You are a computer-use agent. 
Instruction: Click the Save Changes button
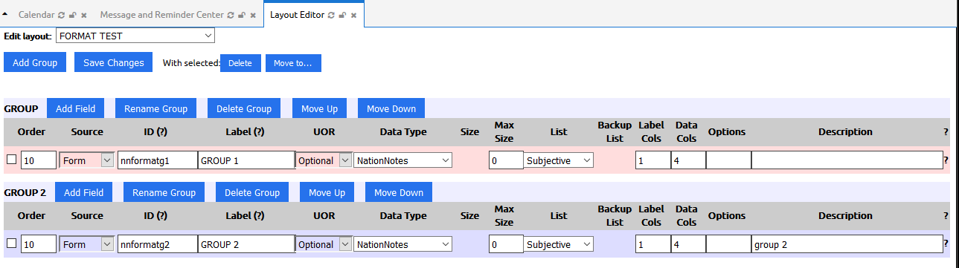click(x=114, y=62)
